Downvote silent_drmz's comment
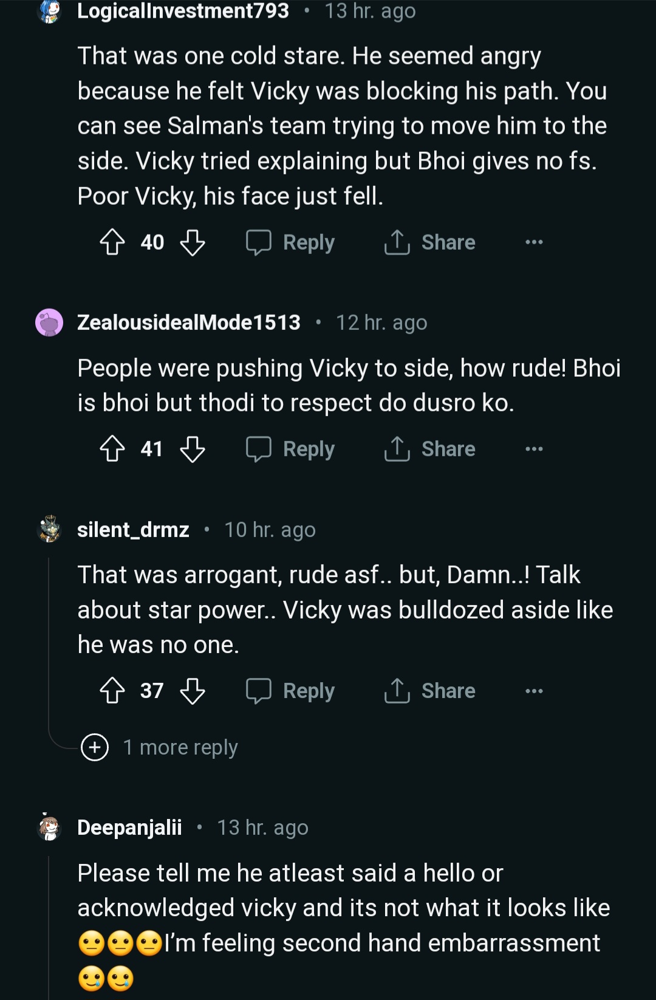 point(193,691)
